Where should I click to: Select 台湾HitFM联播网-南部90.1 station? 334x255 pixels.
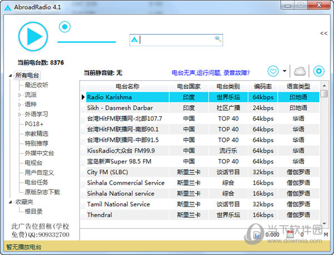pos(200,129)
